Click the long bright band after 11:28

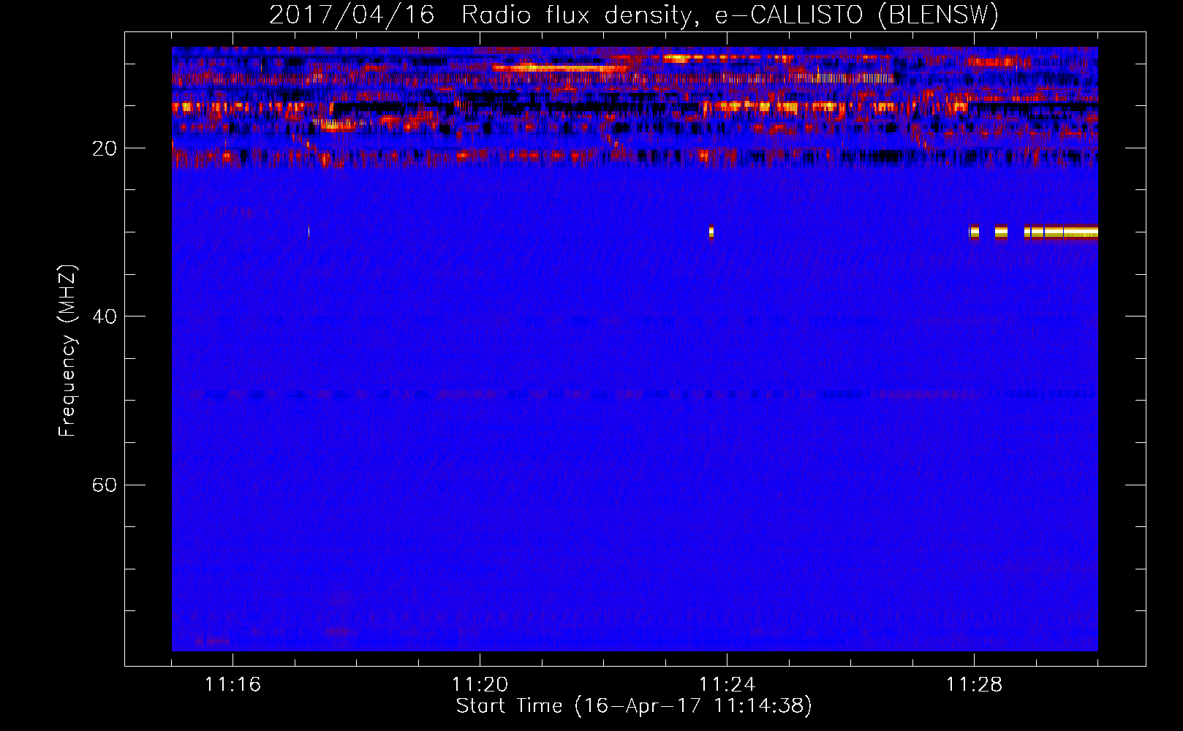1061,232
